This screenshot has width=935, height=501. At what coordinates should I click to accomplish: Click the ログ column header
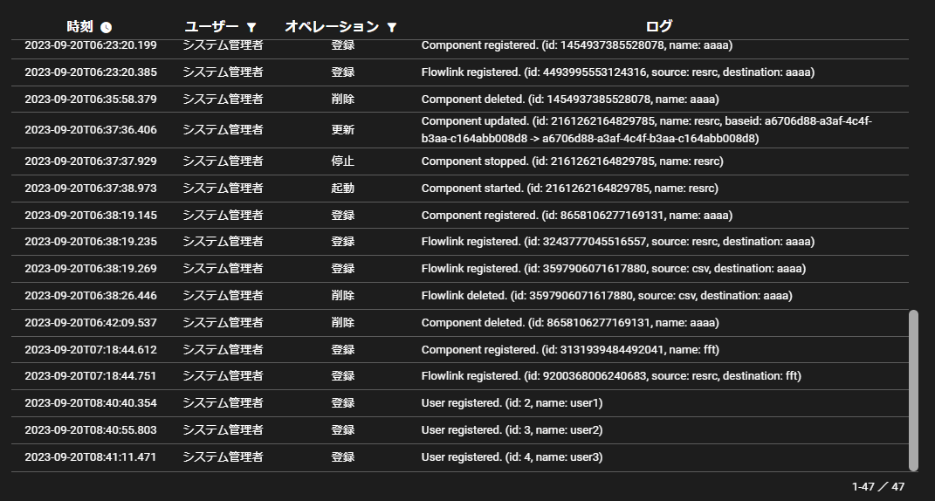click(x=659, y=27)
